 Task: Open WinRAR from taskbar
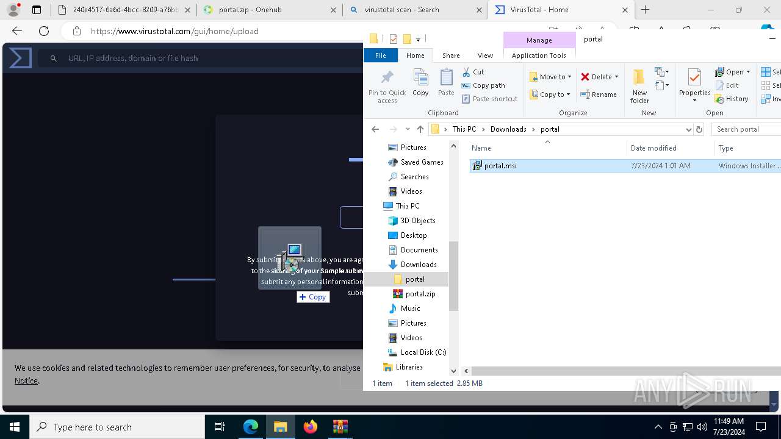(x=340, y=427)
